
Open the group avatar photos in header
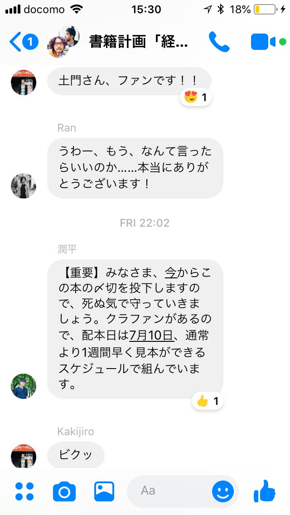click(63, 42)
